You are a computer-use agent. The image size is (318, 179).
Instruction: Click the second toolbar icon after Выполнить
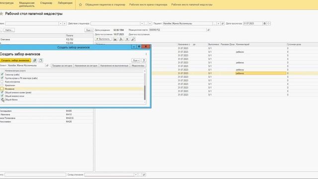[x=121, y=39]
